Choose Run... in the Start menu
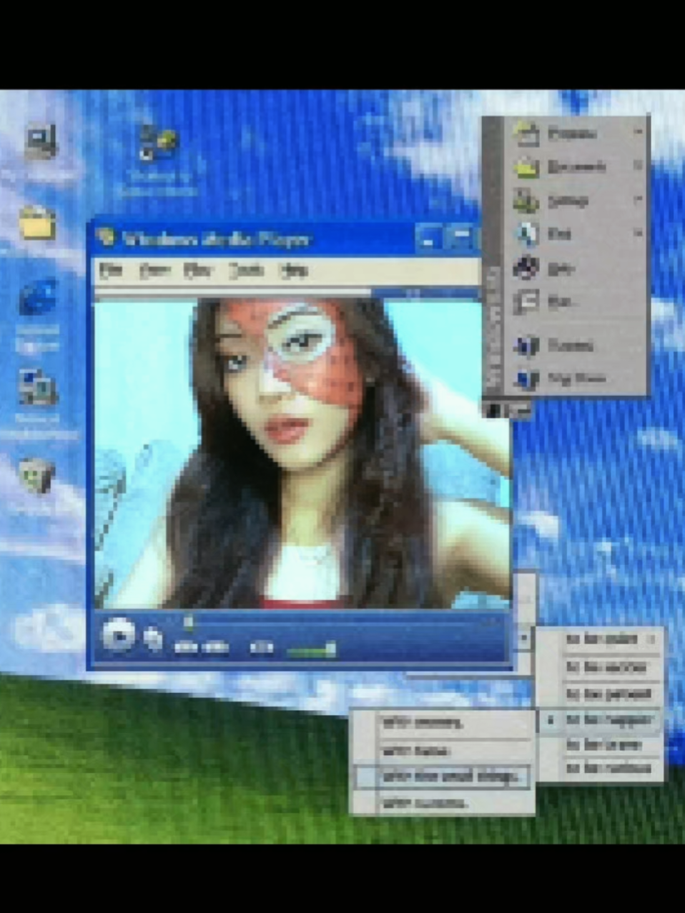 562,302
